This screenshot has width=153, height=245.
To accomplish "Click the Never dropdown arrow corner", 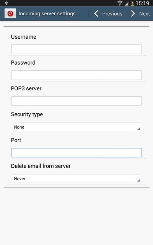I will coord(138,180).
